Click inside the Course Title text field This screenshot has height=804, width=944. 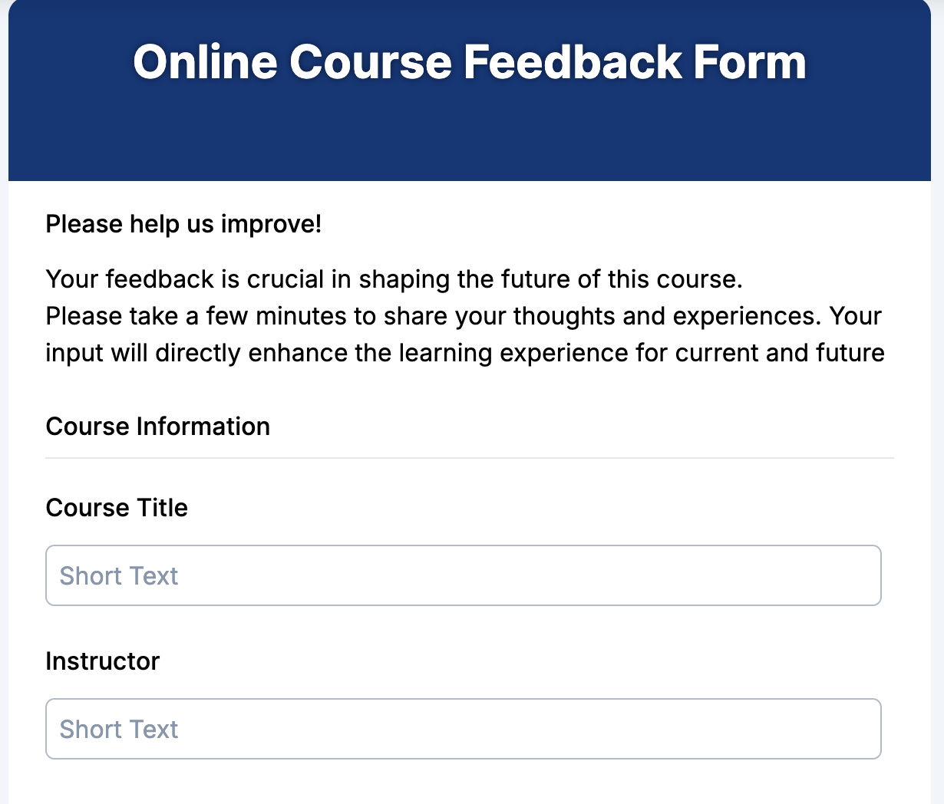click(464, 575)
